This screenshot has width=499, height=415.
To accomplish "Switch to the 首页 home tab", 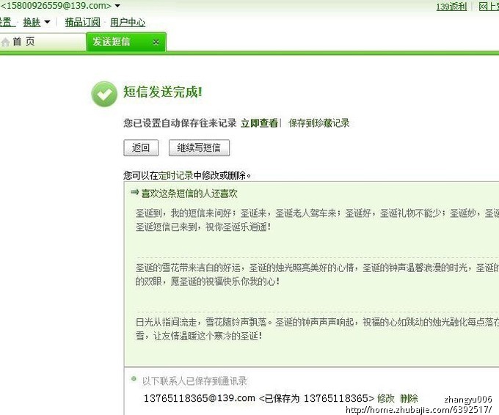I will pos(43,42).
